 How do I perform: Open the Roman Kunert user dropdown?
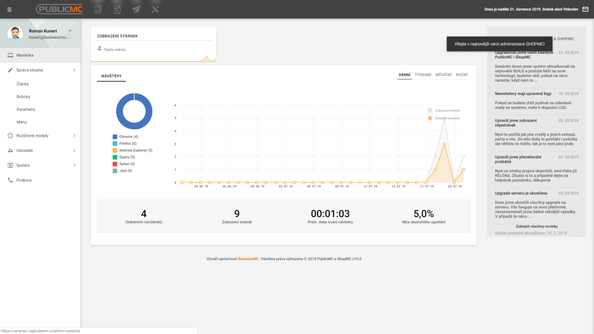pyautogui.click(x=70, y=31)
